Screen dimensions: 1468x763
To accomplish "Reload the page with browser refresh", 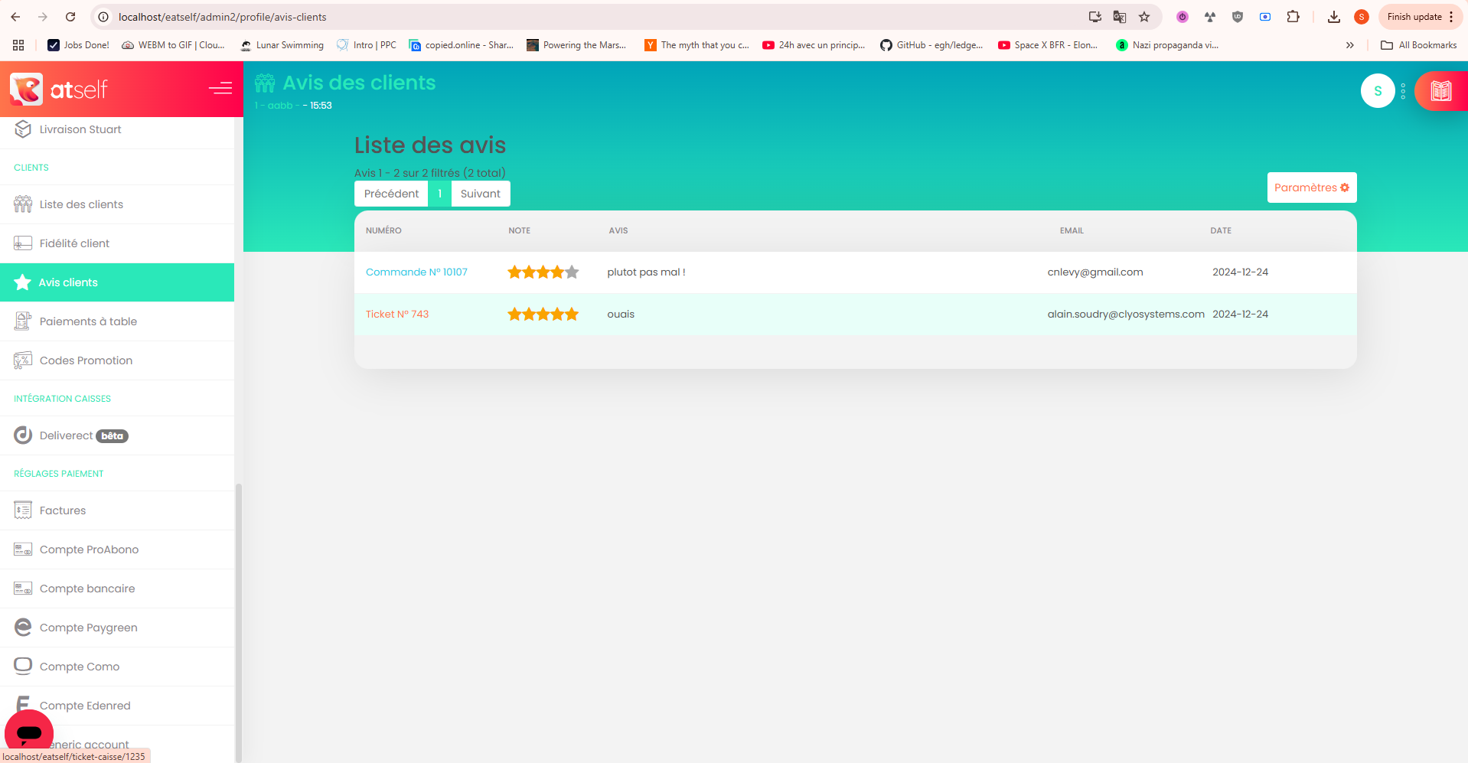I will tap(70, 17).
